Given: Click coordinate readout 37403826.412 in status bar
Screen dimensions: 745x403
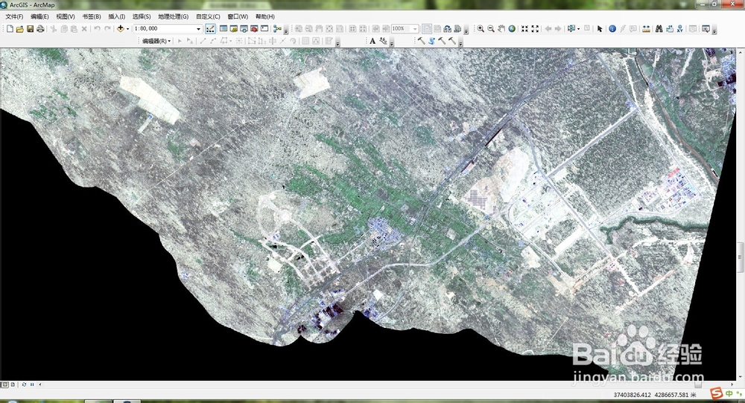Looking at the screenshot, I should pos(632,395).
